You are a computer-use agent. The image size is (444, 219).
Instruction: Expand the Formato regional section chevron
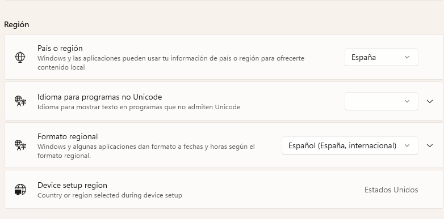coord(430,145)
